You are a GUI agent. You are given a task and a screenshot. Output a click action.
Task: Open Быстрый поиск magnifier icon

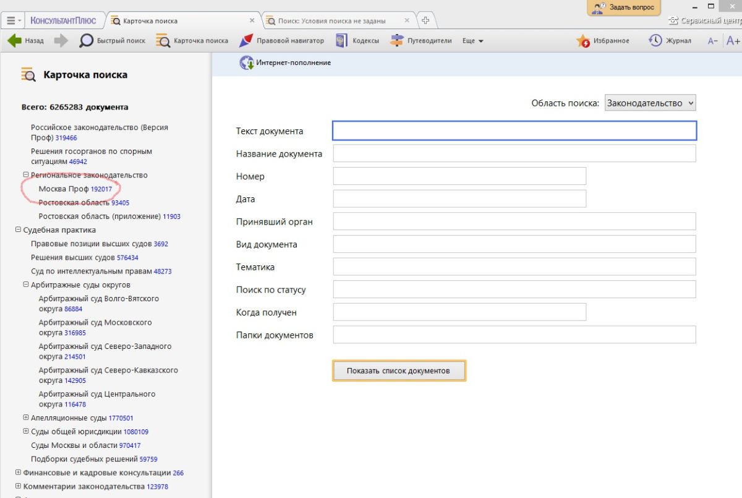click(x=87, y=41)
